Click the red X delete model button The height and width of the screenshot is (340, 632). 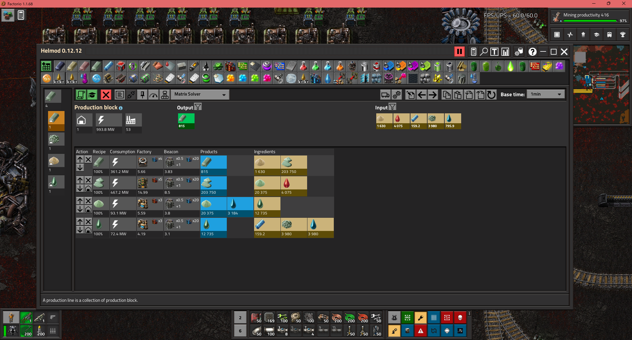106,95
